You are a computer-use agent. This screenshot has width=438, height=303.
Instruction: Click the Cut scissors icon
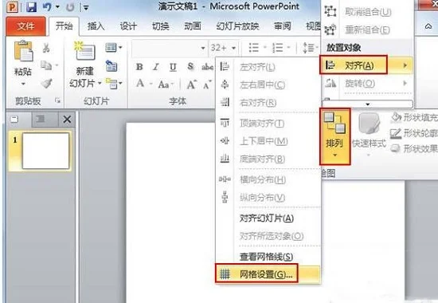coord(46,48)
